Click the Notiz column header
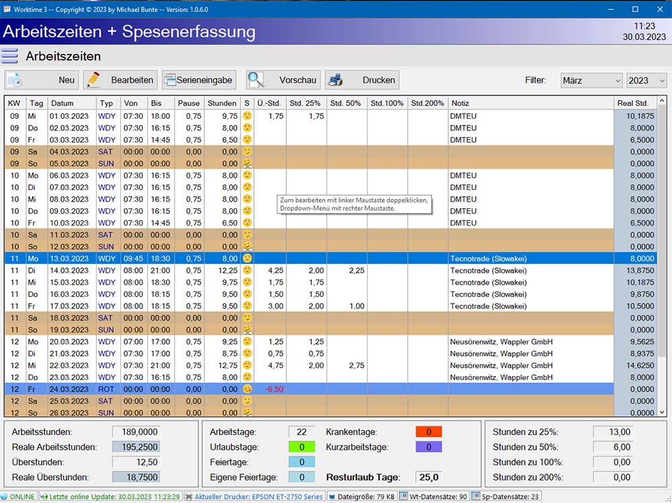The height and width of the screenshot is (503, 672). (x=531, y=103)
